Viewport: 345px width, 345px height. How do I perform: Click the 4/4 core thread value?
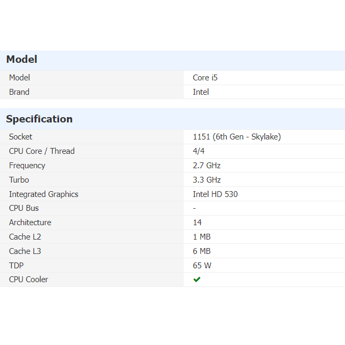point(199,151)
